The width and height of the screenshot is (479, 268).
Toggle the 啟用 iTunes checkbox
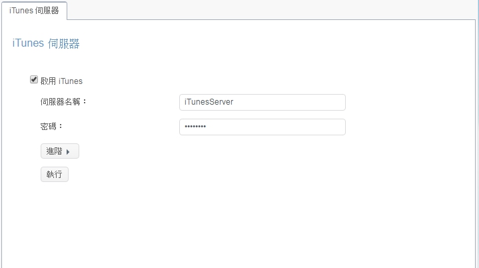click(x=34, y=80)
